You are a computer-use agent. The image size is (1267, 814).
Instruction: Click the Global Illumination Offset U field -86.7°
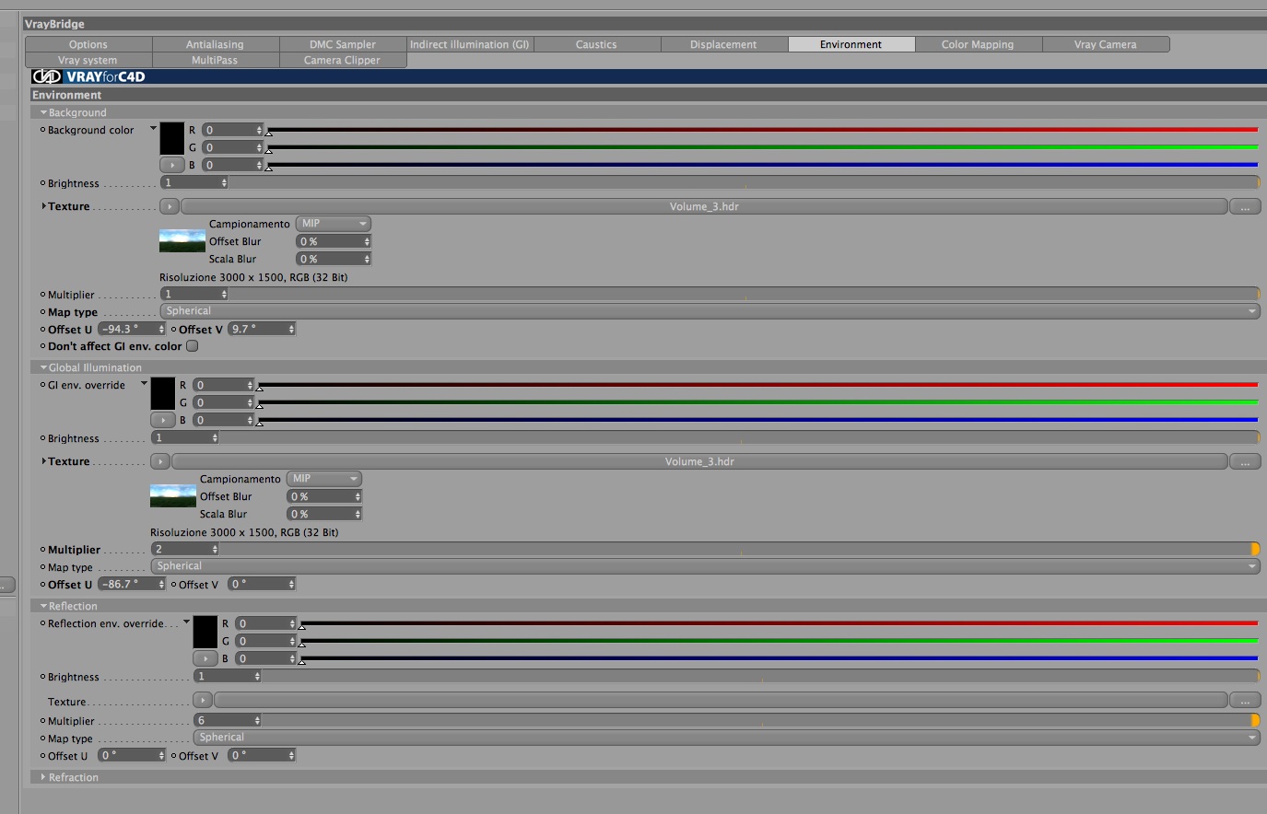click(132, 584)
